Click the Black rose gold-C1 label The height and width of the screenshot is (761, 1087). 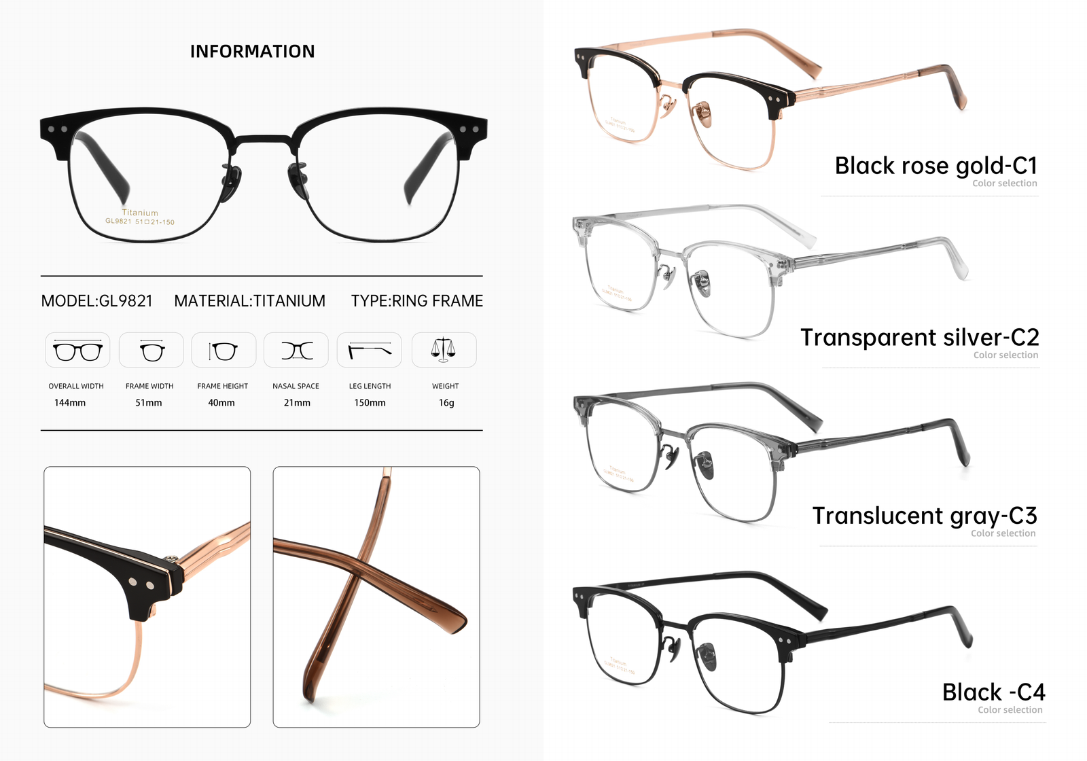pos(935,166)
